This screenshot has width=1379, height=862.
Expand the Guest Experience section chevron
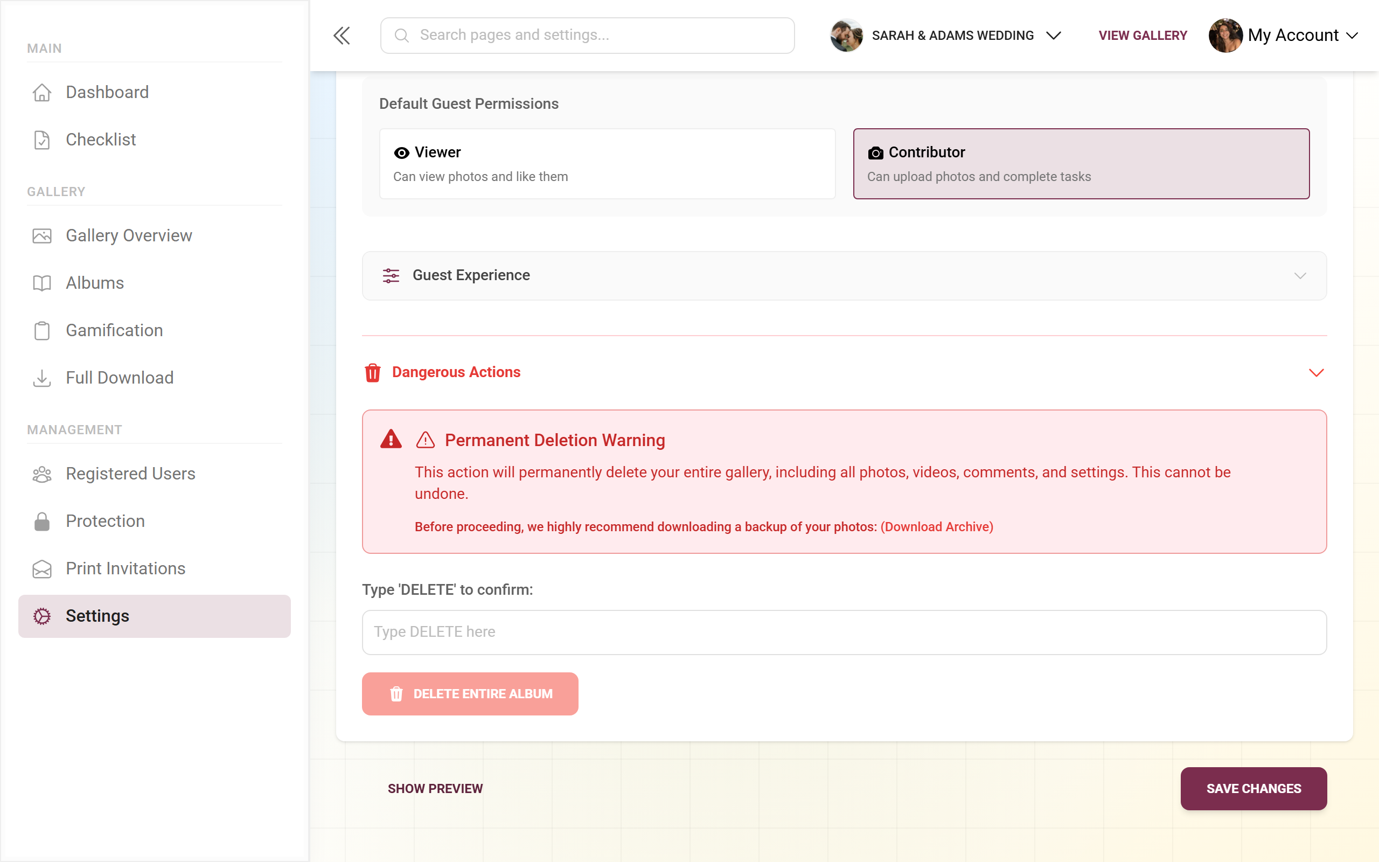[1300, 275]
